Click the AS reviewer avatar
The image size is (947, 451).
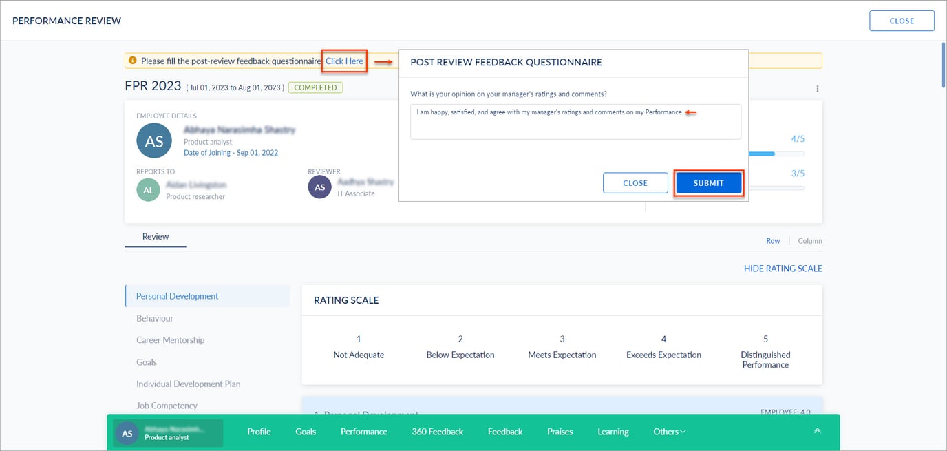click(319, 187)
